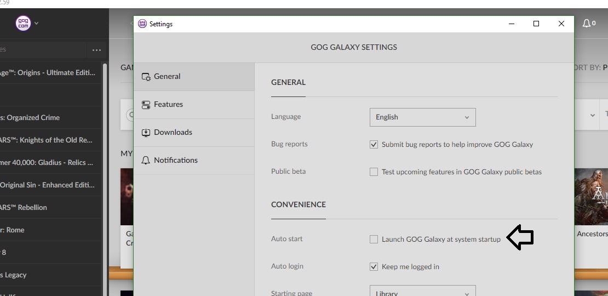Expand the dropdown arrow beside GOG logo

[x=37, y=23]
